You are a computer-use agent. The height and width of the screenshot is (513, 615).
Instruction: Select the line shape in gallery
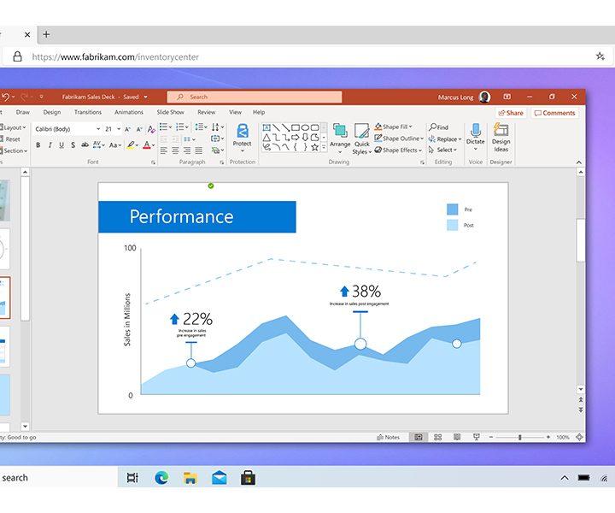click(x=276, y=127)
